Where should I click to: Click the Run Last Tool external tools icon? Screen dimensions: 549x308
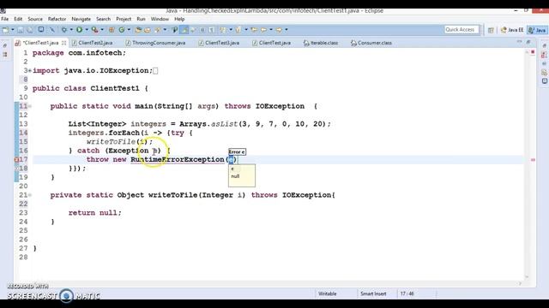tap(94, 30)
